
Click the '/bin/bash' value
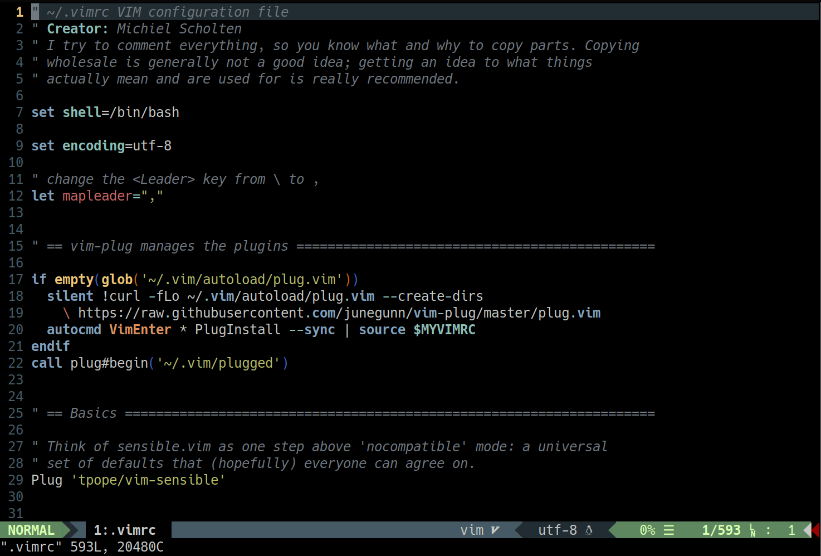point(144,113)
